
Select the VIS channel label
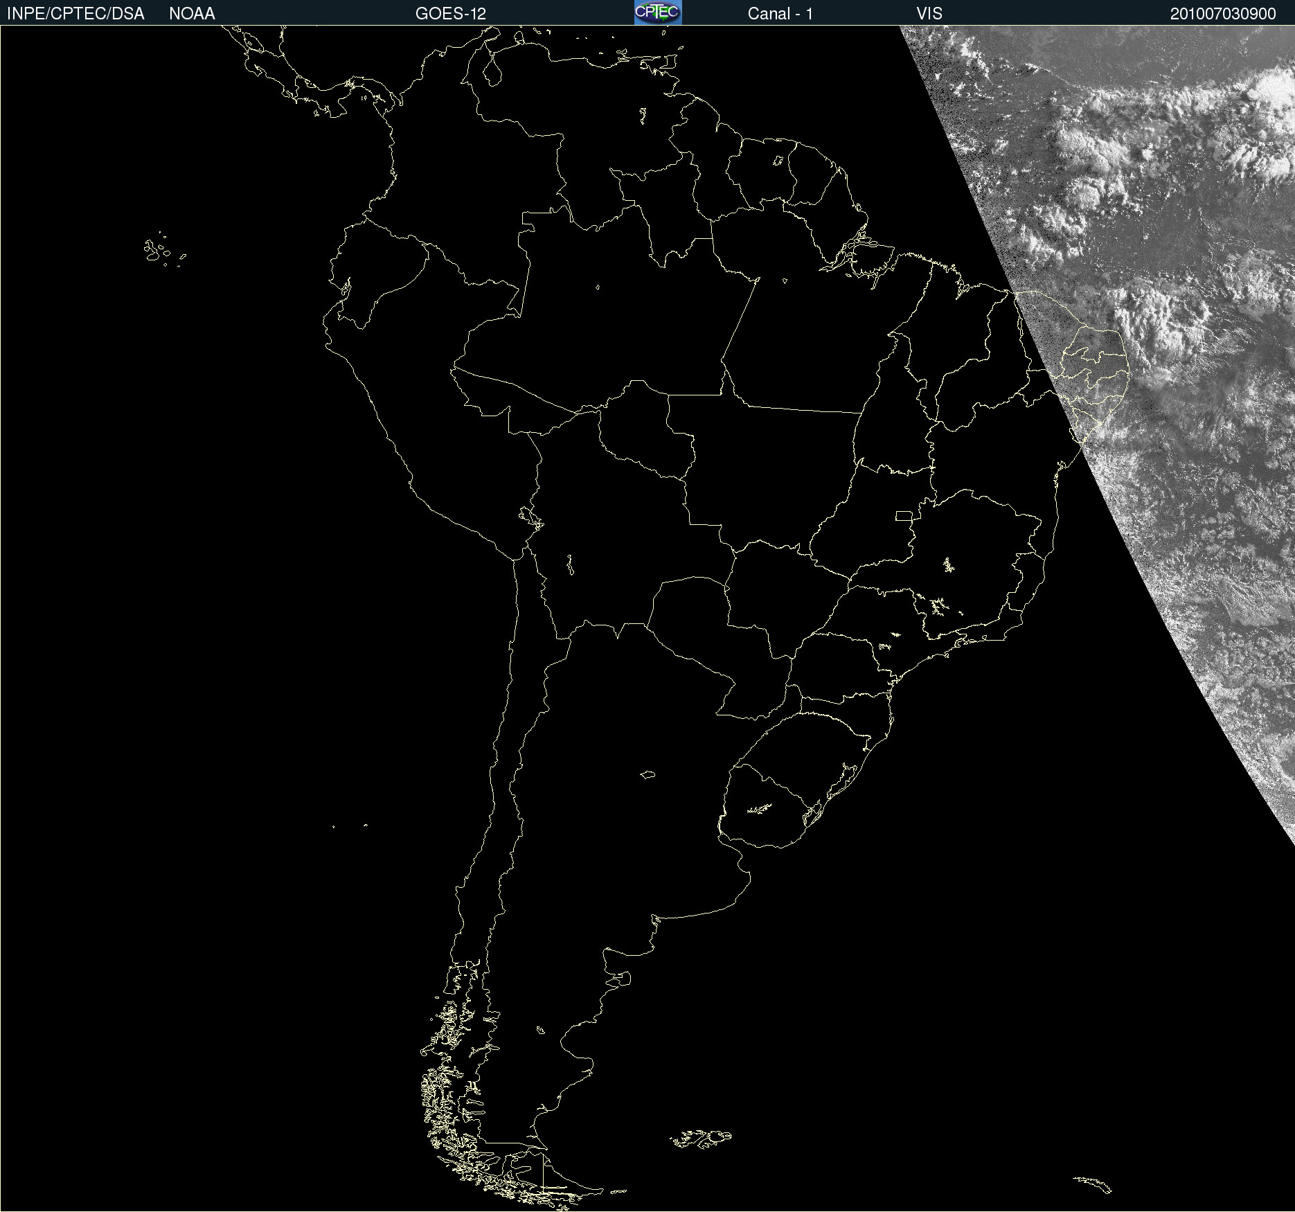(929, 14)
